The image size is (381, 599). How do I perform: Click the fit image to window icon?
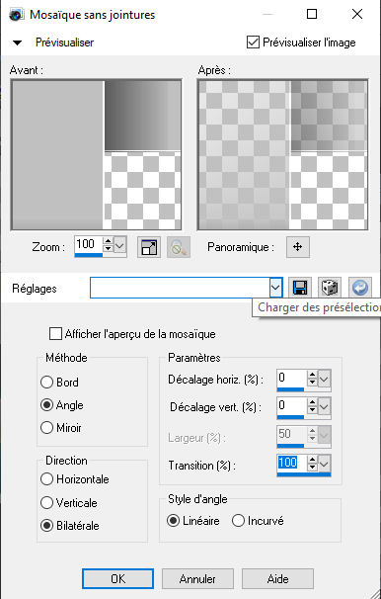(149, 247)
